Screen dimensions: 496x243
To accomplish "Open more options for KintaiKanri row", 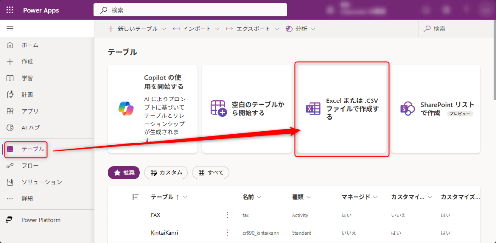I will pos(227,233).
